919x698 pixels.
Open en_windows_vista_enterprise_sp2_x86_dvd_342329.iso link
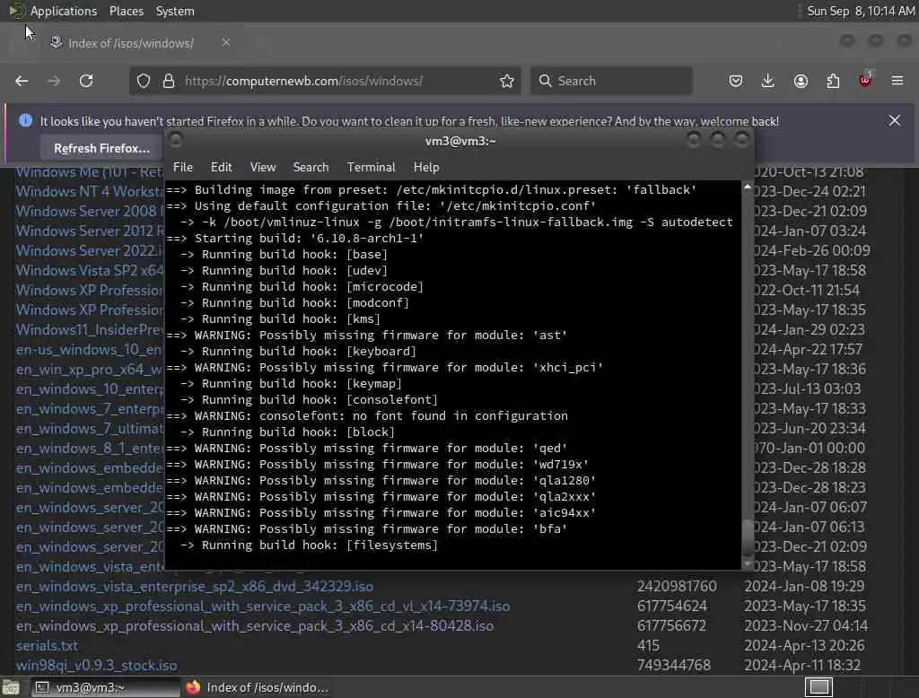[194, 586]
